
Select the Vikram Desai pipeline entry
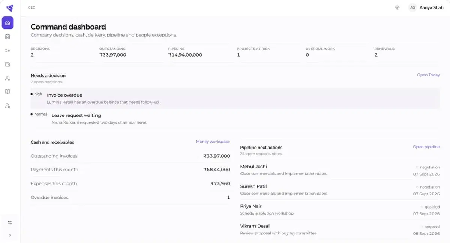[x=340, y=230]
